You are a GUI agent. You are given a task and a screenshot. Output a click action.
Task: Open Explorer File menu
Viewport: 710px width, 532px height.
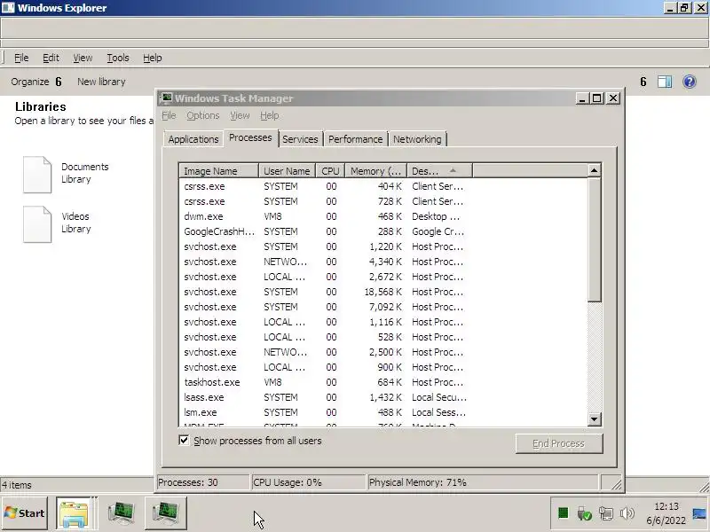tap(21, 58)
